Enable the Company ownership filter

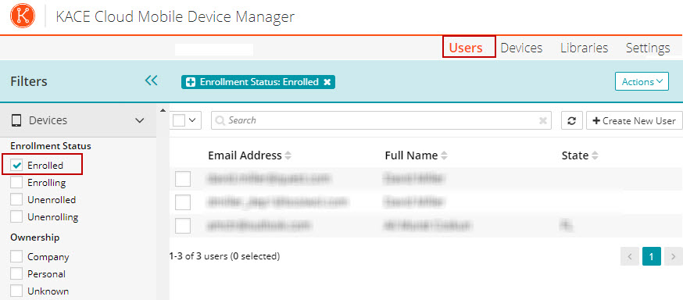pos(16,257)
